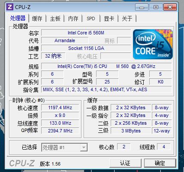Maximize the CPU-Z window
The image size is (184, 172).
156,7
